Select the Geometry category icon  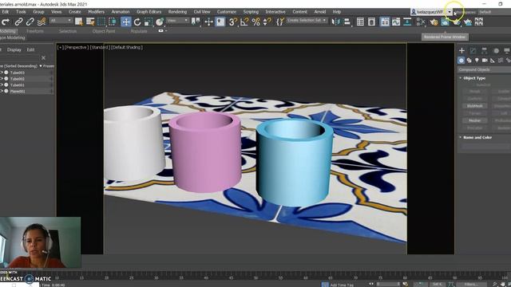(x=461, y=61)
